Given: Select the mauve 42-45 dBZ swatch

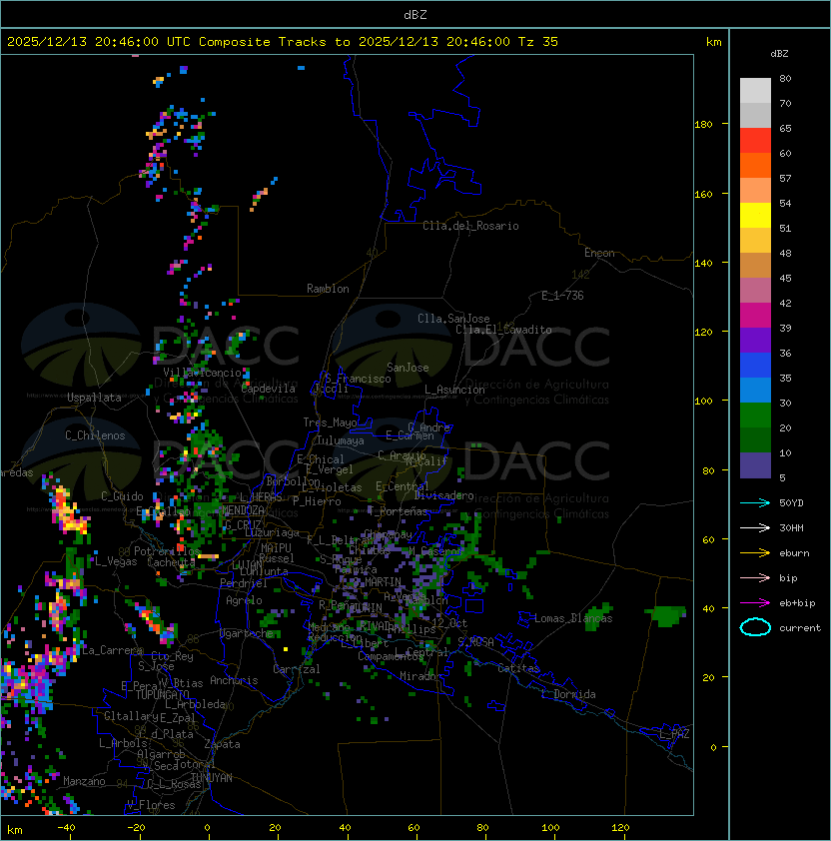Looking at the screenshot, I should click(755, 291).
